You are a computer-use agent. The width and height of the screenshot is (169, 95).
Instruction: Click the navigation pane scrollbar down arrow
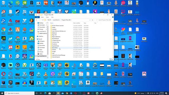pyautogui.click(x=48, y=58)
